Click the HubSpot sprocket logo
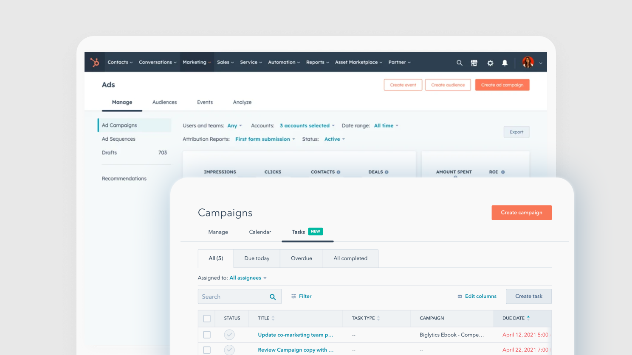 click(95, 62)
